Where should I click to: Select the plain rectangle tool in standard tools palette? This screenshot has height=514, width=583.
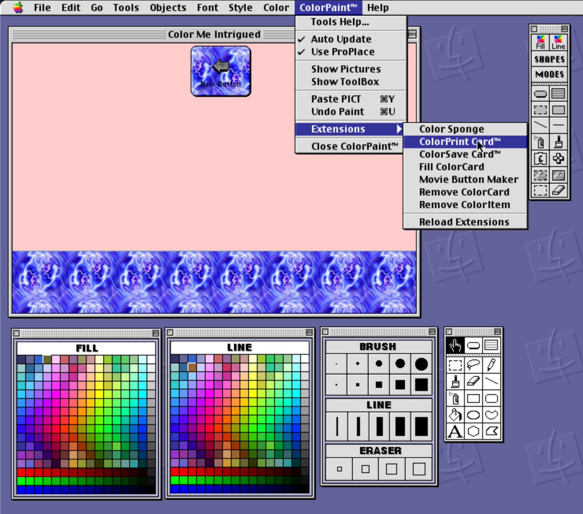point(473,399)
